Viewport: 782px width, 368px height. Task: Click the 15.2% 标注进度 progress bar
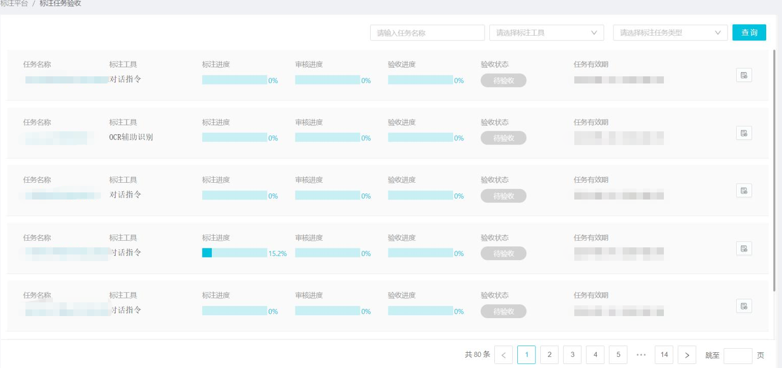point(235,253)
